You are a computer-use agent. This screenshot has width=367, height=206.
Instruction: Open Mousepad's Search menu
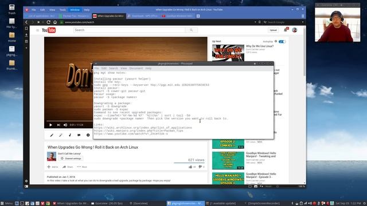tap(114, 69)
